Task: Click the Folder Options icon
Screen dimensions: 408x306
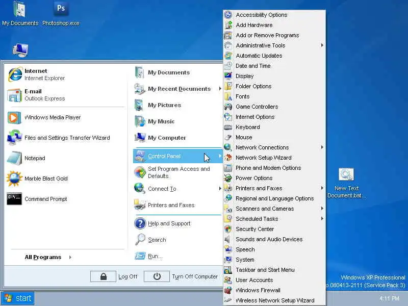Action: pos(228,86)
